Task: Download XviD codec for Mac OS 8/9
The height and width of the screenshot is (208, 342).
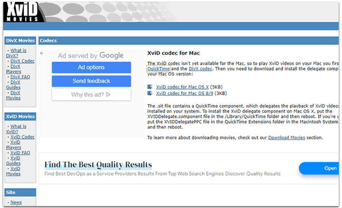Action: point(184,94)
